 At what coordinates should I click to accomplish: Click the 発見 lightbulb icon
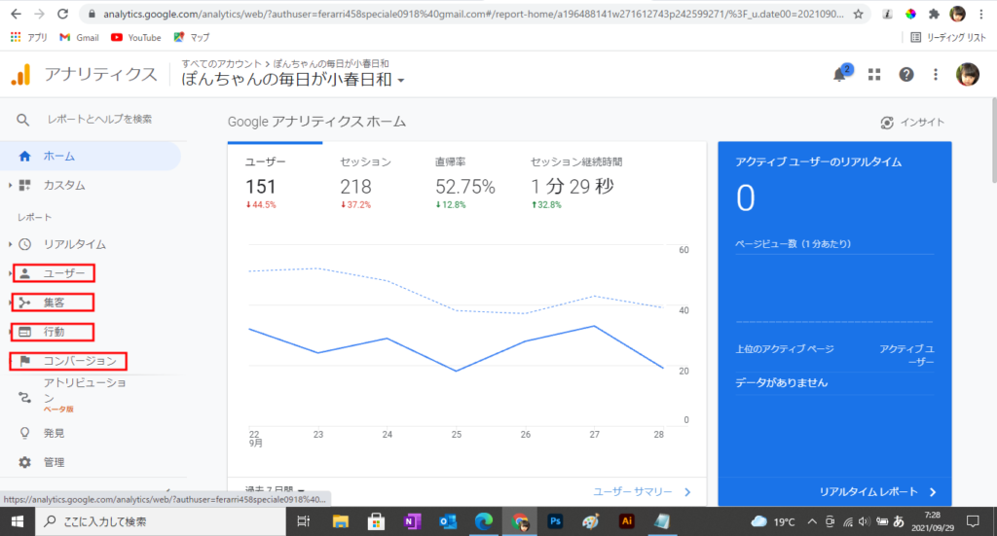point(24,433)
